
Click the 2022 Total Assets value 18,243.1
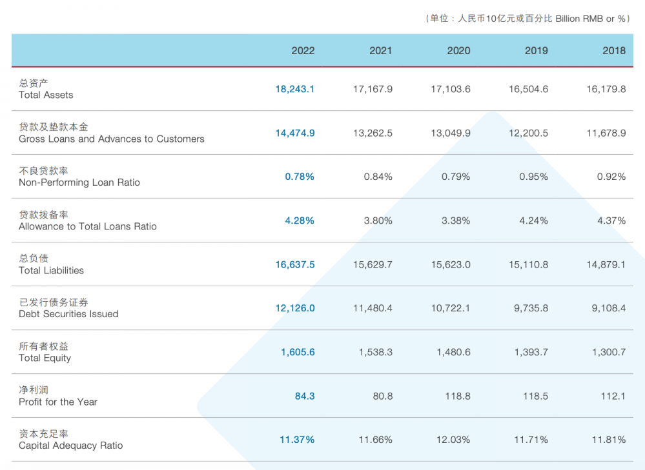(294, 89)
